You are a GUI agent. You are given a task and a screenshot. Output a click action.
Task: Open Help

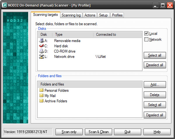(157, 132)
